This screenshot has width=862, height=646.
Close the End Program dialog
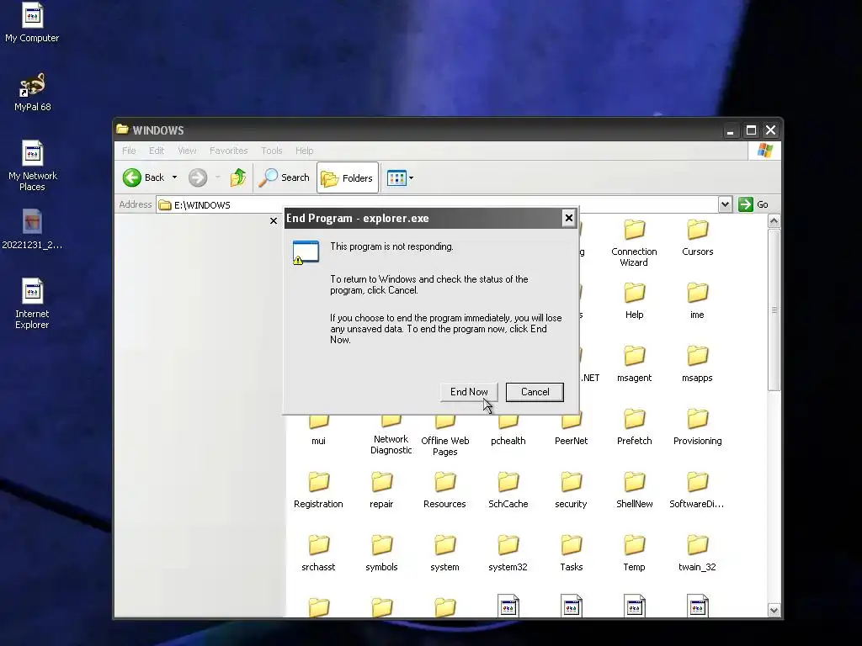pos(568,218)
